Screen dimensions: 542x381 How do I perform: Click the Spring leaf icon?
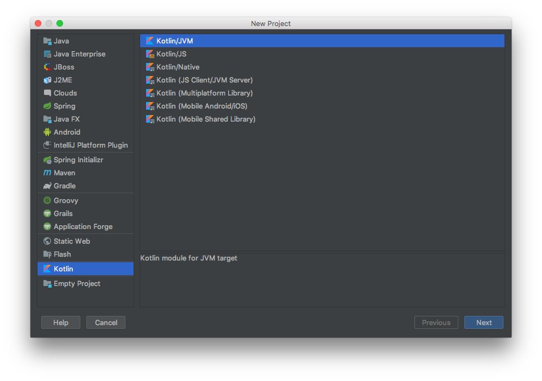[47, 106]
